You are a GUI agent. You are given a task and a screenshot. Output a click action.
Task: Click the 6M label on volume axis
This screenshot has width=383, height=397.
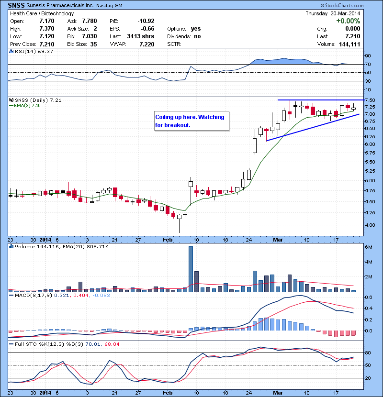click(x=369, y=247)
